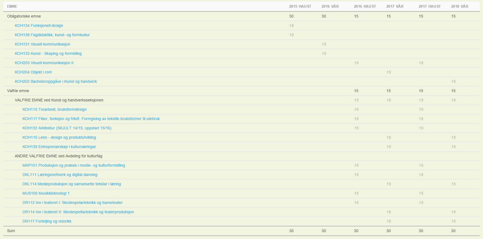Click KOH132 credit value 15 in 2017 HAUST
The width and height of the screenshot is (483, 239).
tap(421, 128)
